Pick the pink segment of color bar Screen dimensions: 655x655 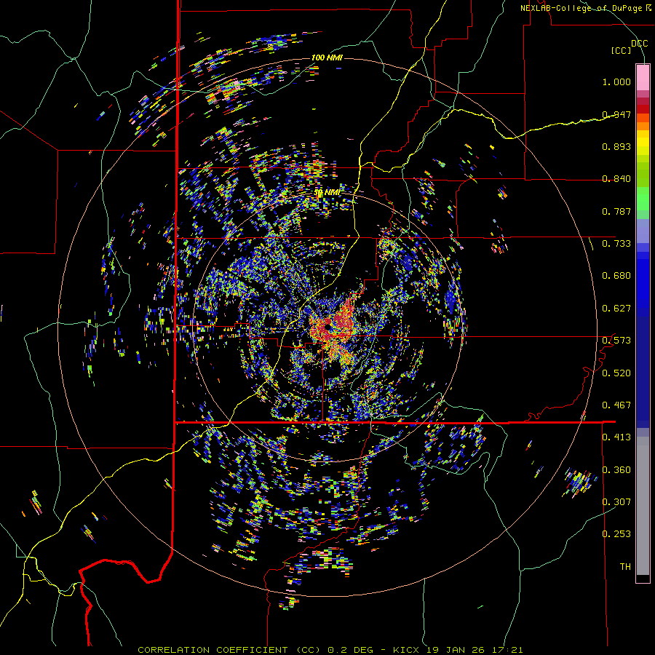pos(643,78)
